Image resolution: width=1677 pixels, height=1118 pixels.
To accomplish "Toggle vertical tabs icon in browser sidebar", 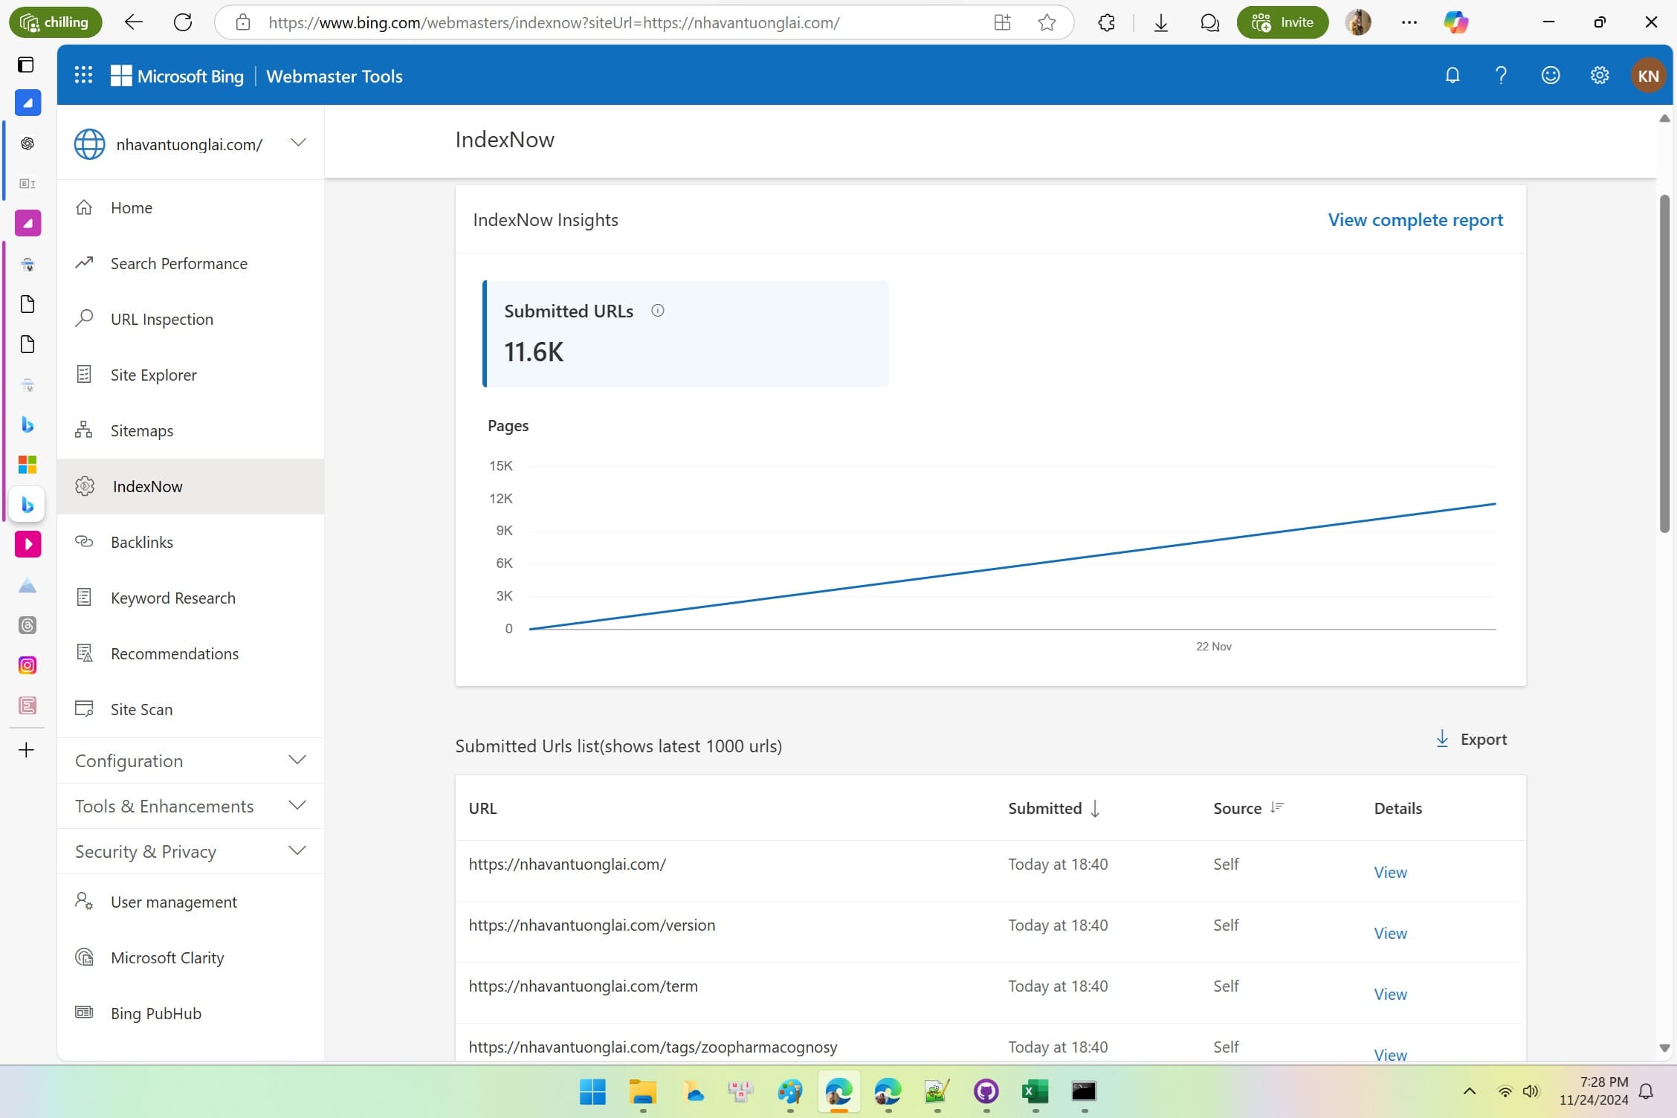I will click(26, 65).
